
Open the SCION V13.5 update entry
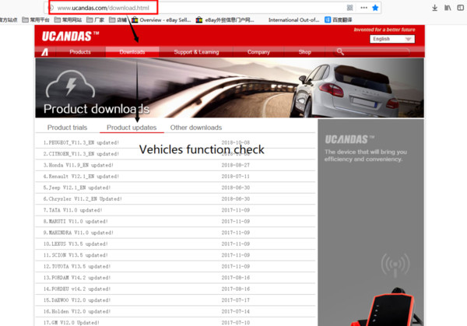[x=75, y=255]
